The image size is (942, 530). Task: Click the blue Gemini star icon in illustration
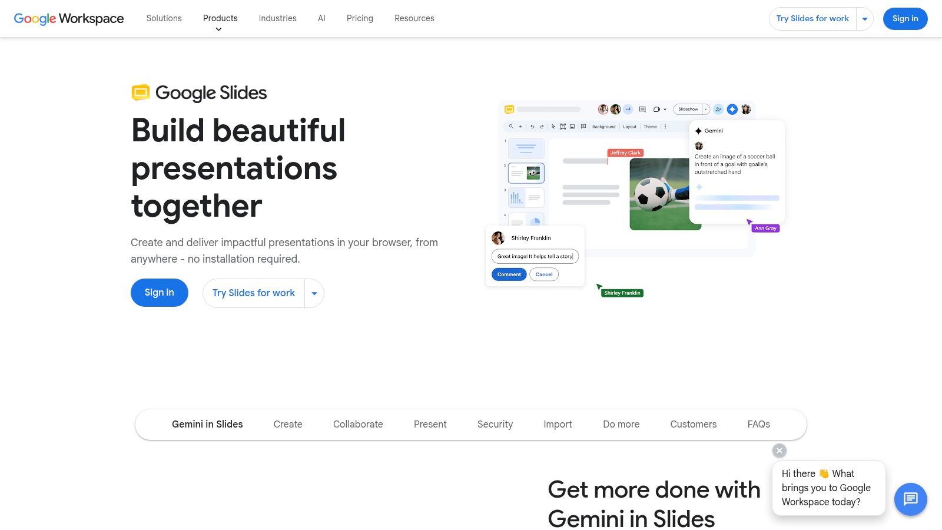tap(732, 110)
